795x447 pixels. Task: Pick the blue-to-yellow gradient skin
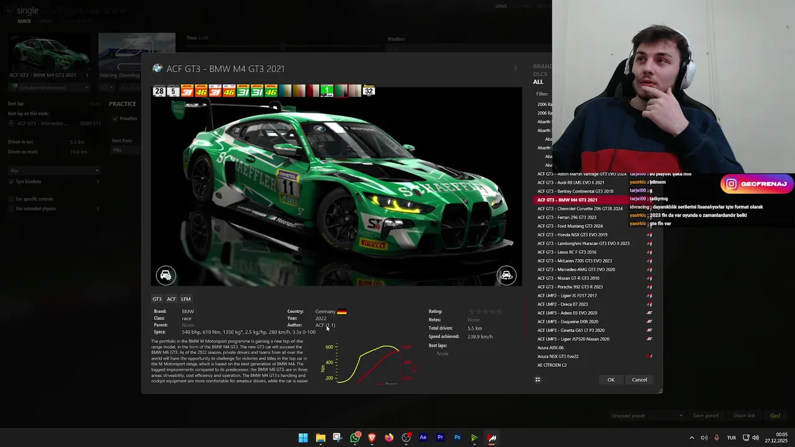[285, 91]
